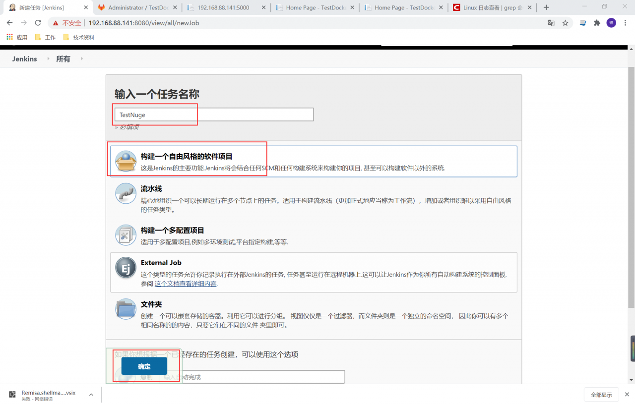Pick the External Job Ej icon
Screen dimensions: 635x405
click(126, 268)
